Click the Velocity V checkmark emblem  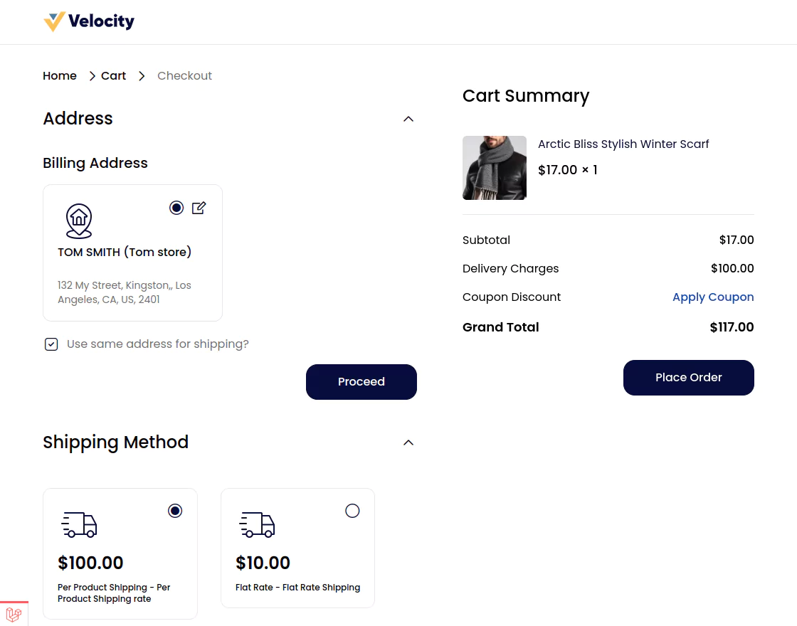54,21
